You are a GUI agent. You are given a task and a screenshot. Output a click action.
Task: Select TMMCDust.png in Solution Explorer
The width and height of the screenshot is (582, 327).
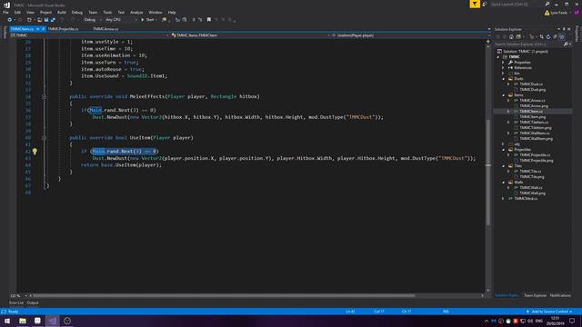[x=532, y=89]
